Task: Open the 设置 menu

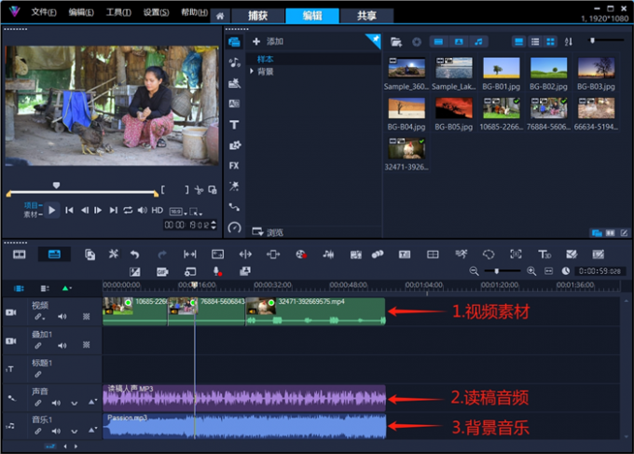Action: 156,12
